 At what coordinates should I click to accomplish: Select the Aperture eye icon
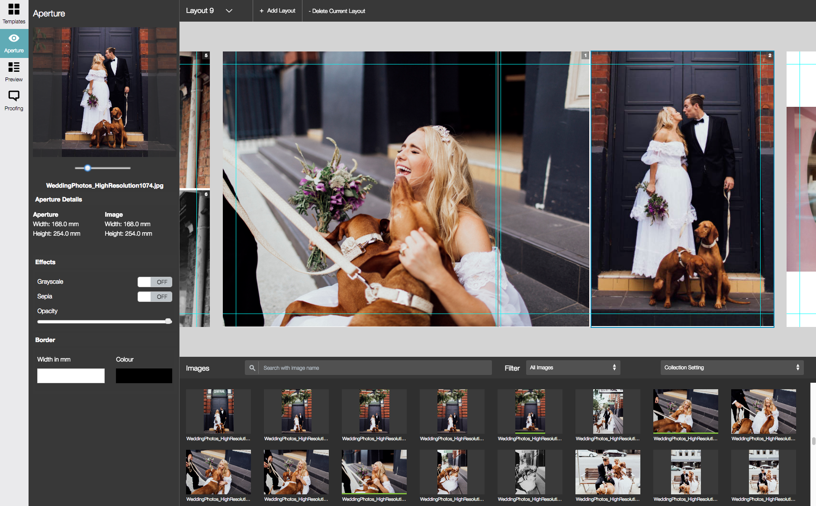tap(14, 38)
